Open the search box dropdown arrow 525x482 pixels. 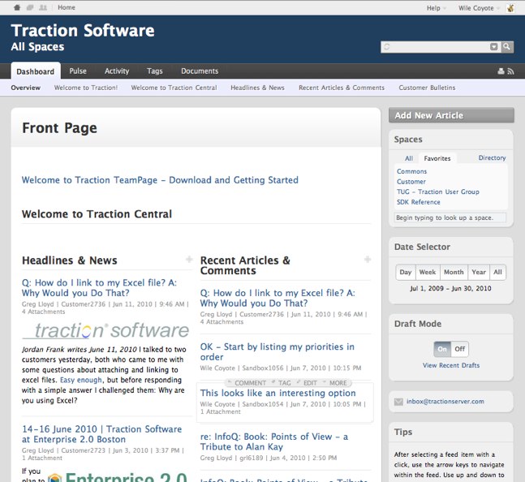494,47
